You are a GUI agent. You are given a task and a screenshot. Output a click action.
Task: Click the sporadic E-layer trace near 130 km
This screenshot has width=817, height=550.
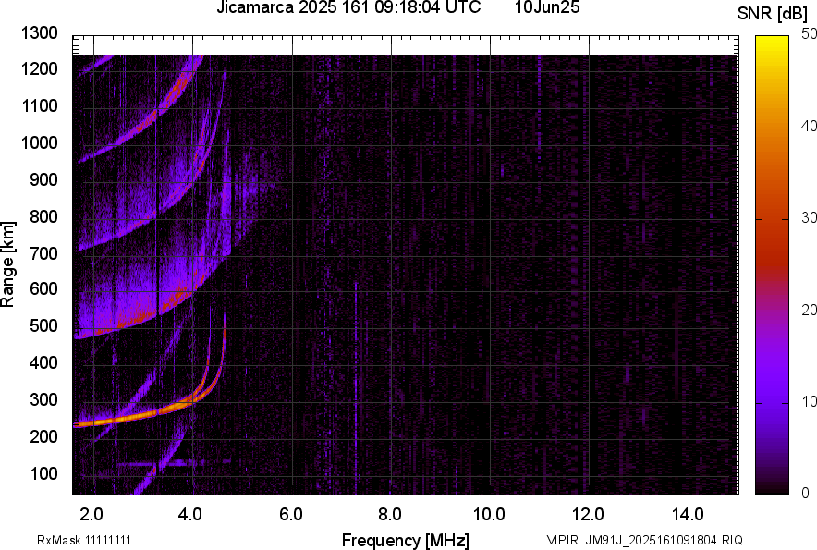172,462
